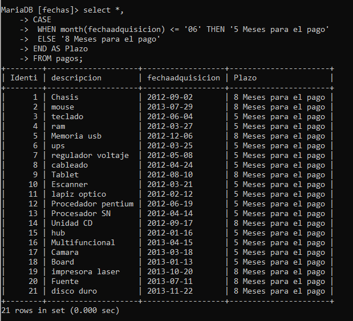The width and height of the screenshot is (353, 321).
Task: Select the 'regulador voltaje' cell
Action: 90,155
